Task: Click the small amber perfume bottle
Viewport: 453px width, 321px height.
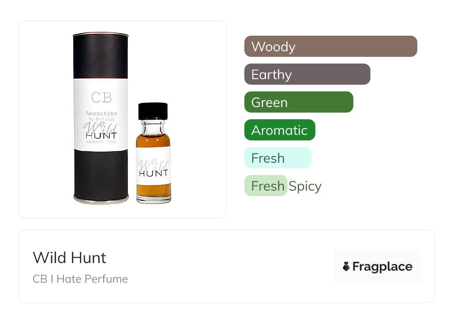Action: click(153, 153)
